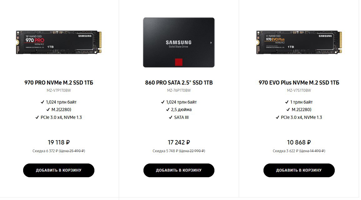Add the 860 PRO SSD to cart

pyautogui.click(x=179, y=170)
